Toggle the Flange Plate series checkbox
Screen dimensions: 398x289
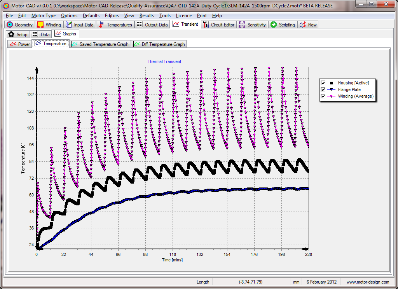pos(323,89)
